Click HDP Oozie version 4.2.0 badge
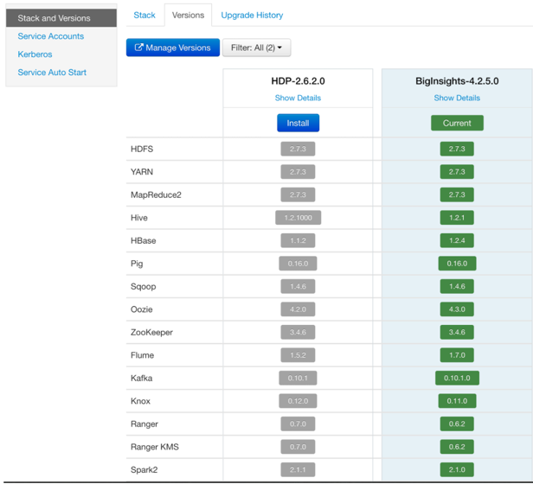 coord(298,309)
